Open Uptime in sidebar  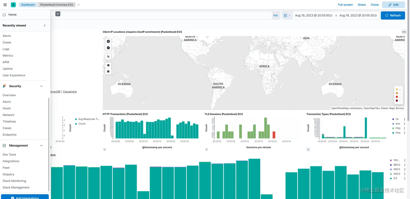point(8,69)
